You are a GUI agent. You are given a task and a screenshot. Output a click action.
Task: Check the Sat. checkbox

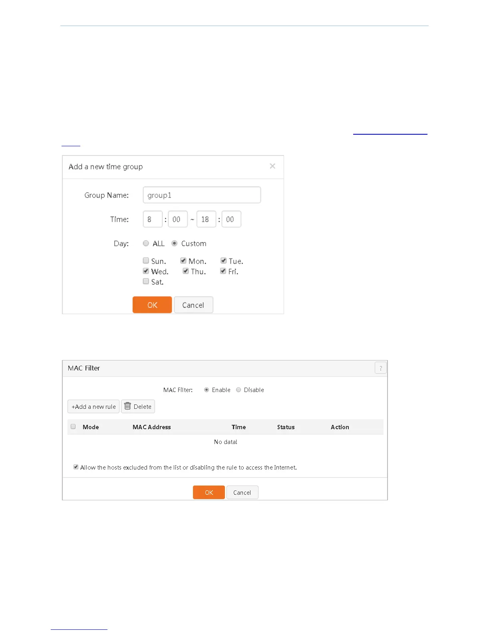[x=146, y=281]
